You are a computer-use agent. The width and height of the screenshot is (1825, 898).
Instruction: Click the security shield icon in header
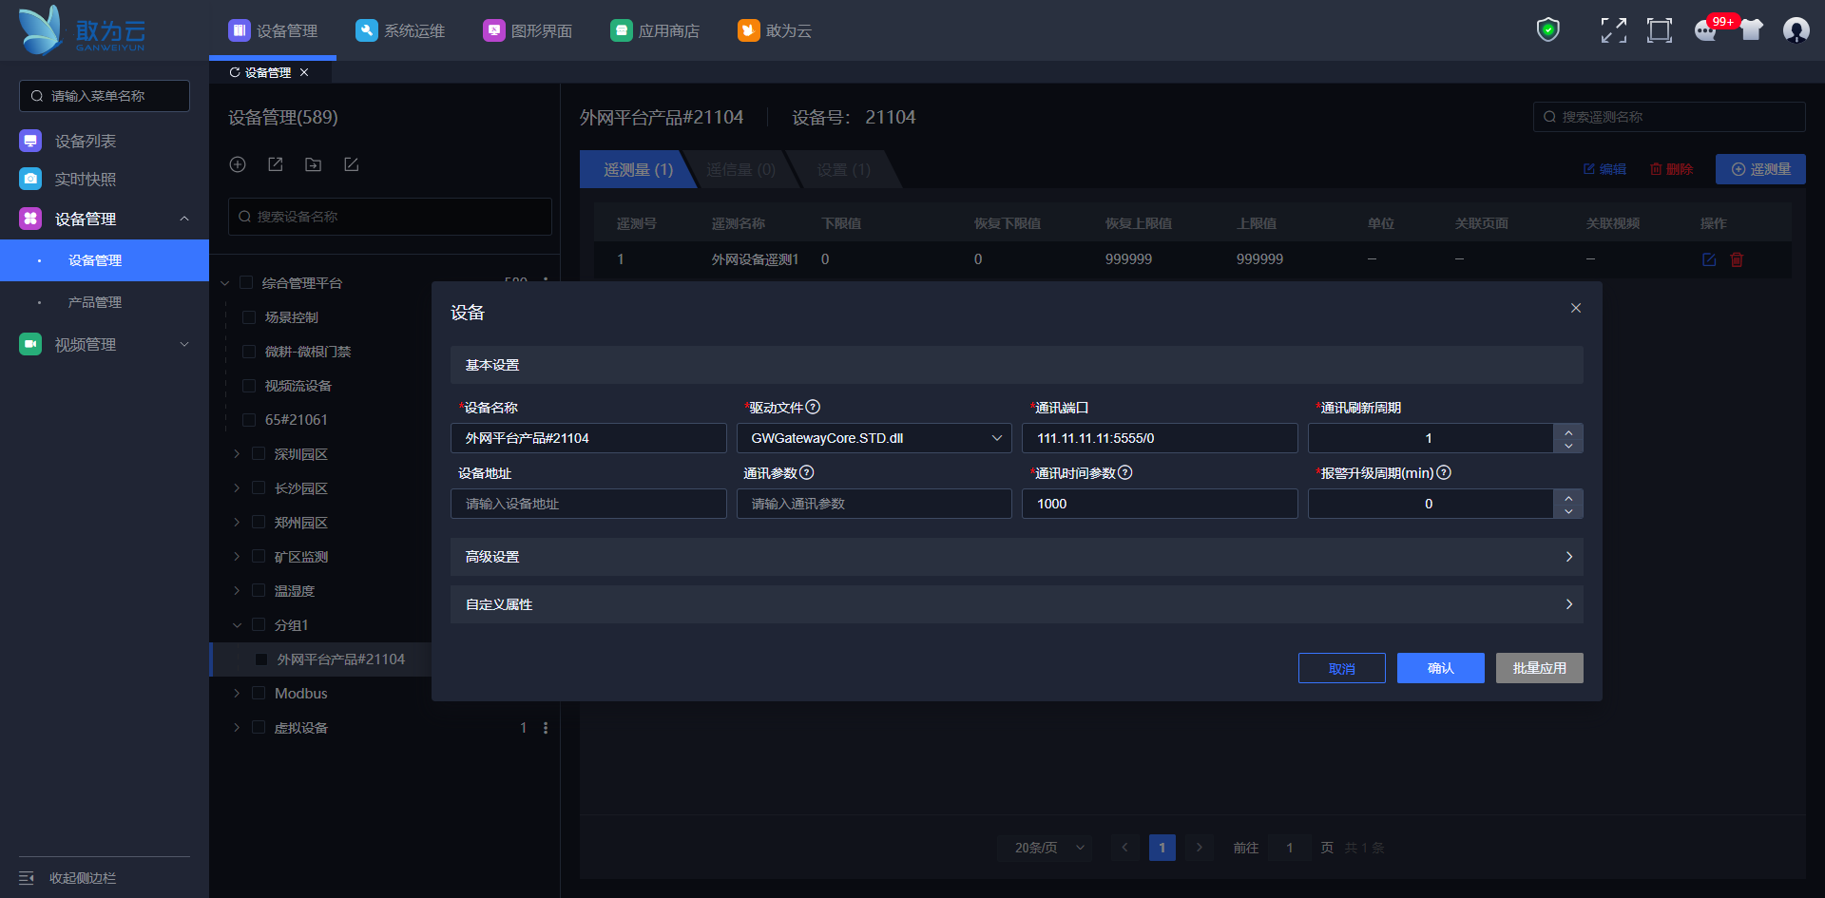point(1548,30)
